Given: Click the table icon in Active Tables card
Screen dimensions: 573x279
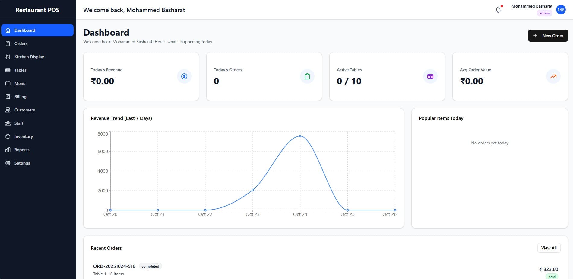Looking at the screenshot, I should click(x=430, y=76).
